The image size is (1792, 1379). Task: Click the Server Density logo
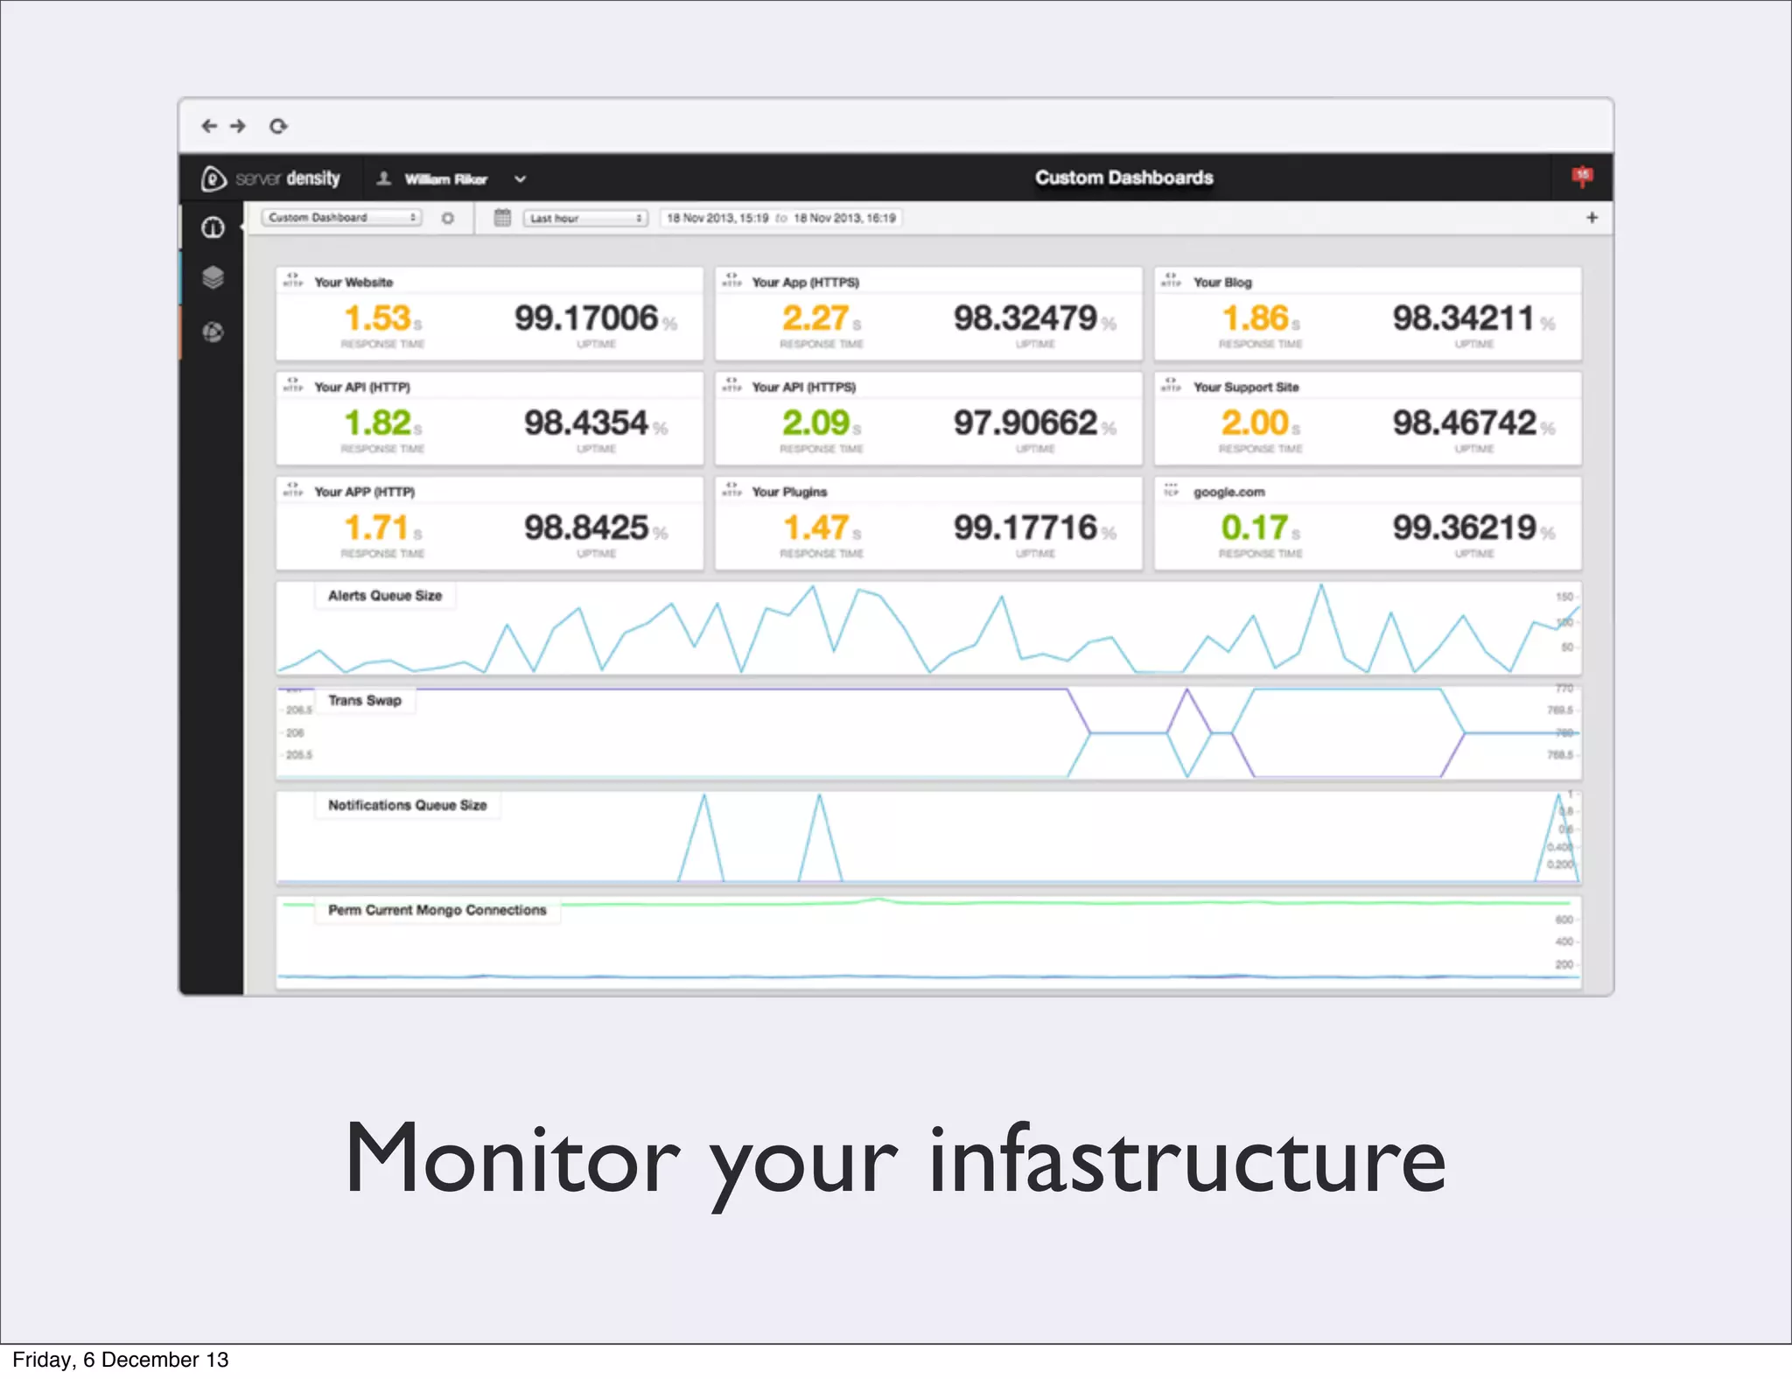coord(270,178)
